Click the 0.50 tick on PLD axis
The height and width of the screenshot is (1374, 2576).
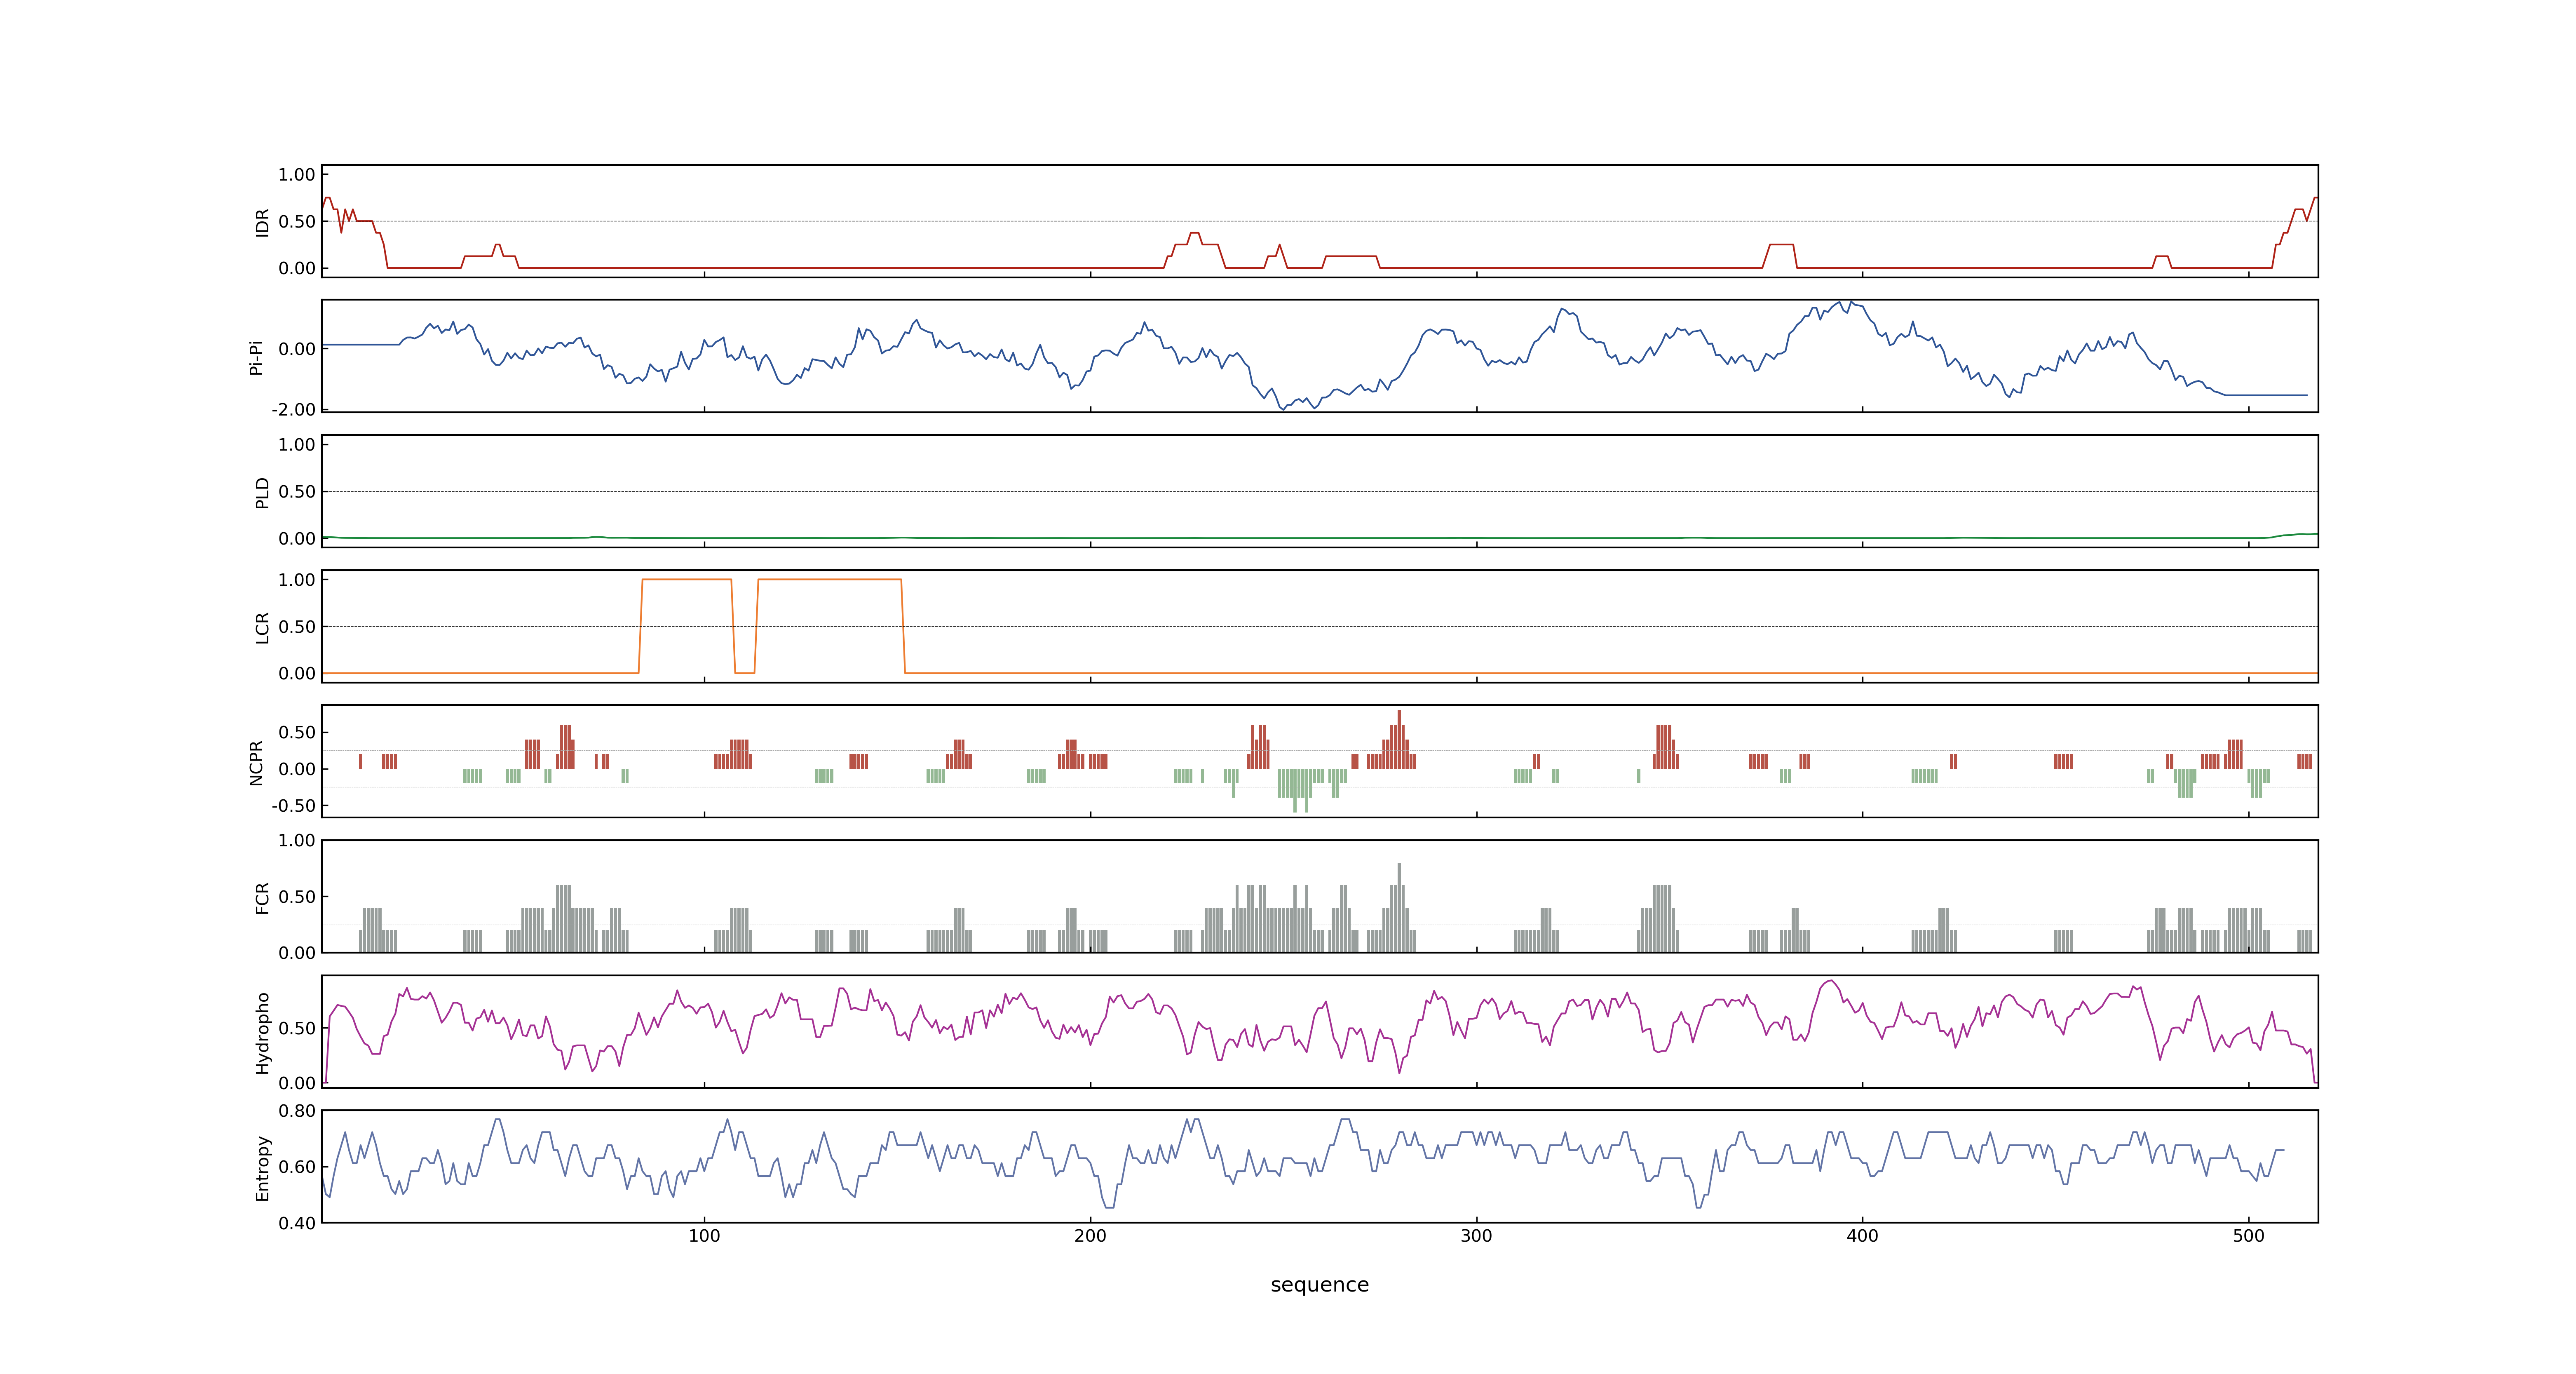(x=297, y=492)
